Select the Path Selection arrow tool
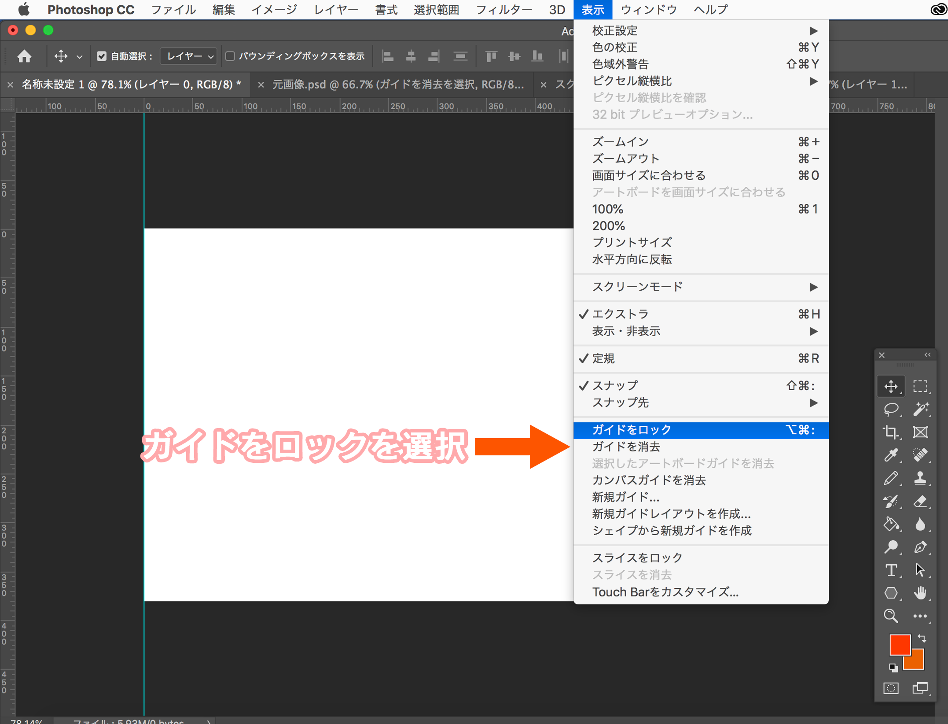Viewport: 948px width, 724px height. (920, 570)
